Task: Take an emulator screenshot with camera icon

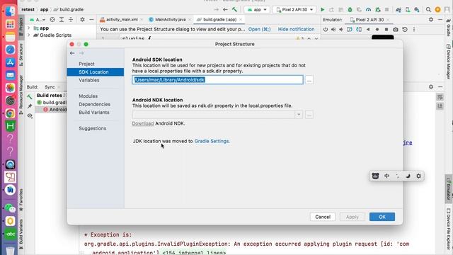Action: 396,30
